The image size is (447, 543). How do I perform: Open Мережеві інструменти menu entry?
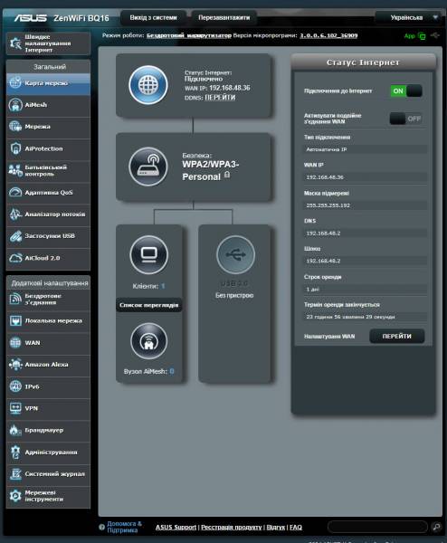tap(48, 496)
